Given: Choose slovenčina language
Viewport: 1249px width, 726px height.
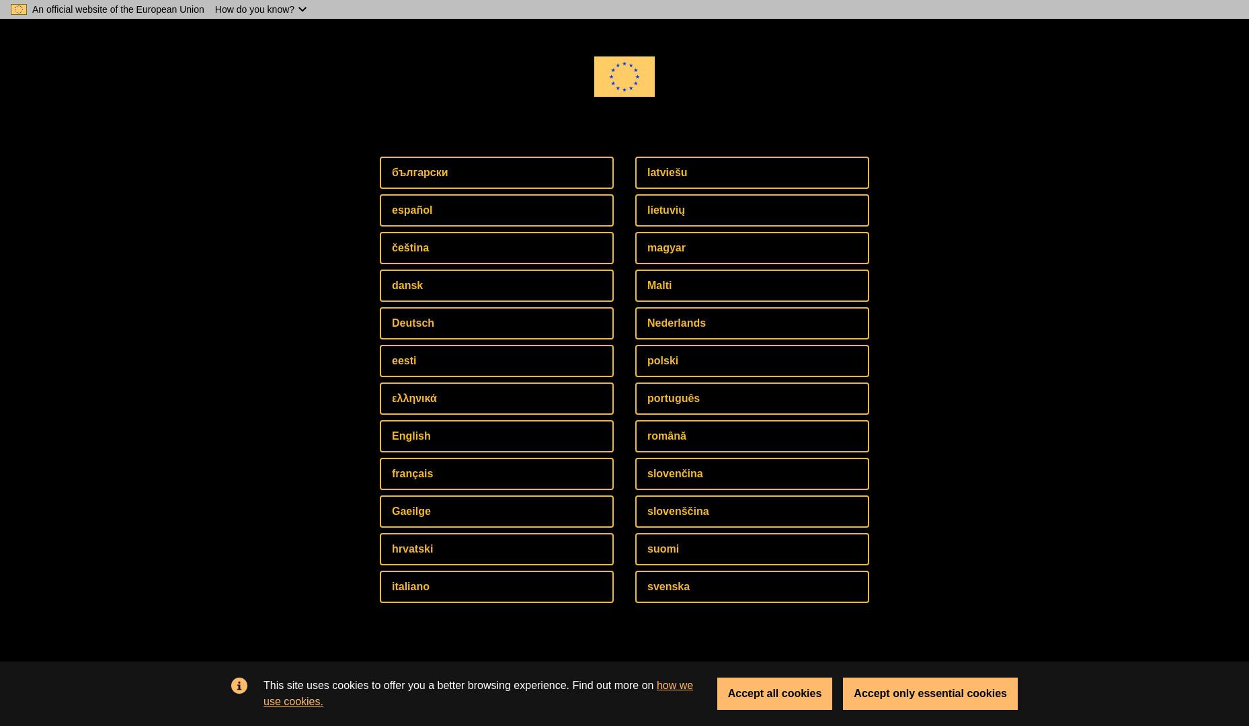Looking at the screenshot, I should click(752, 474).
